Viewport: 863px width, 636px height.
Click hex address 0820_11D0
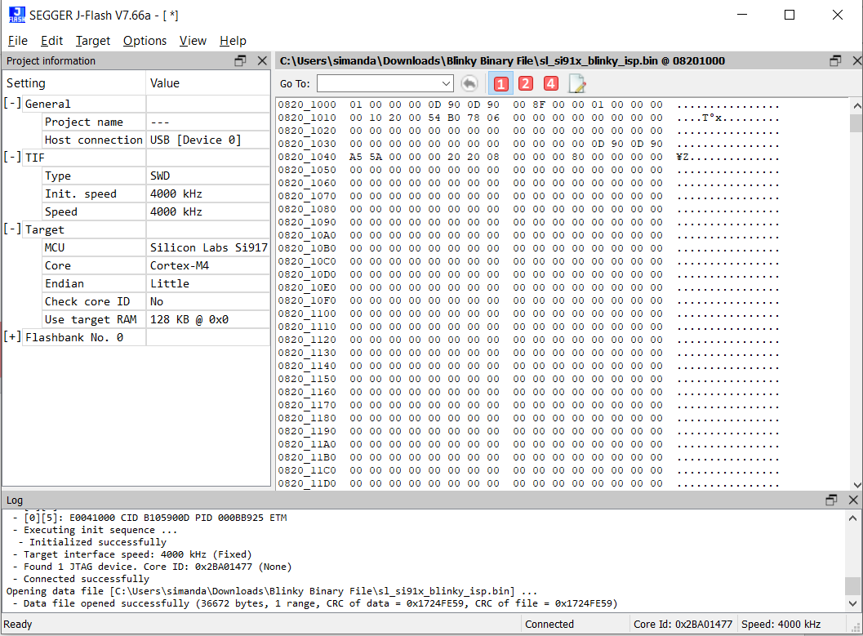pyautogui.click(x=306, y=483)
